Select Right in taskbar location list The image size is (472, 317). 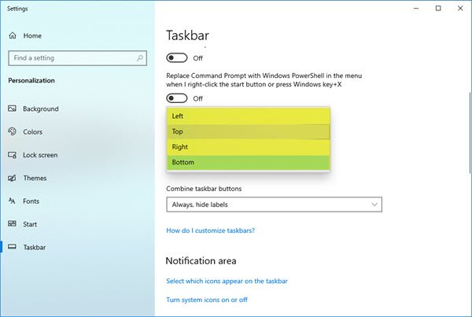[x=249, y=147]
